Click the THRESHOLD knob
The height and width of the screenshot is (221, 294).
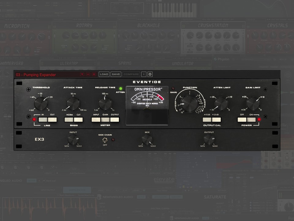[41, 103]
